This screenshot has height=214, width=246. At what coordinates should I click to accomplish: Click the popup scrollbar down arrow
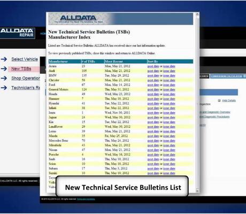pyautogui.click(x=197, y=191)
